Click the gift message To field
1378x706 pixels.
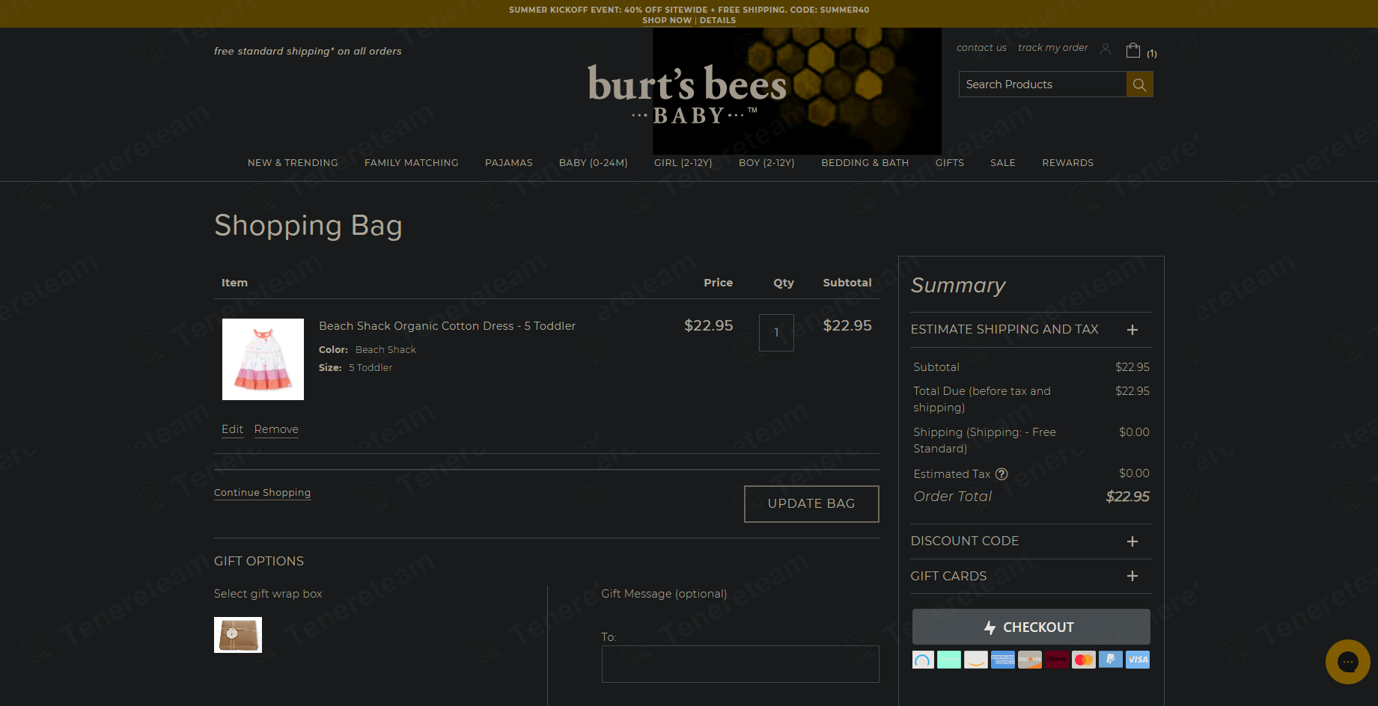[x=740, y=664]
